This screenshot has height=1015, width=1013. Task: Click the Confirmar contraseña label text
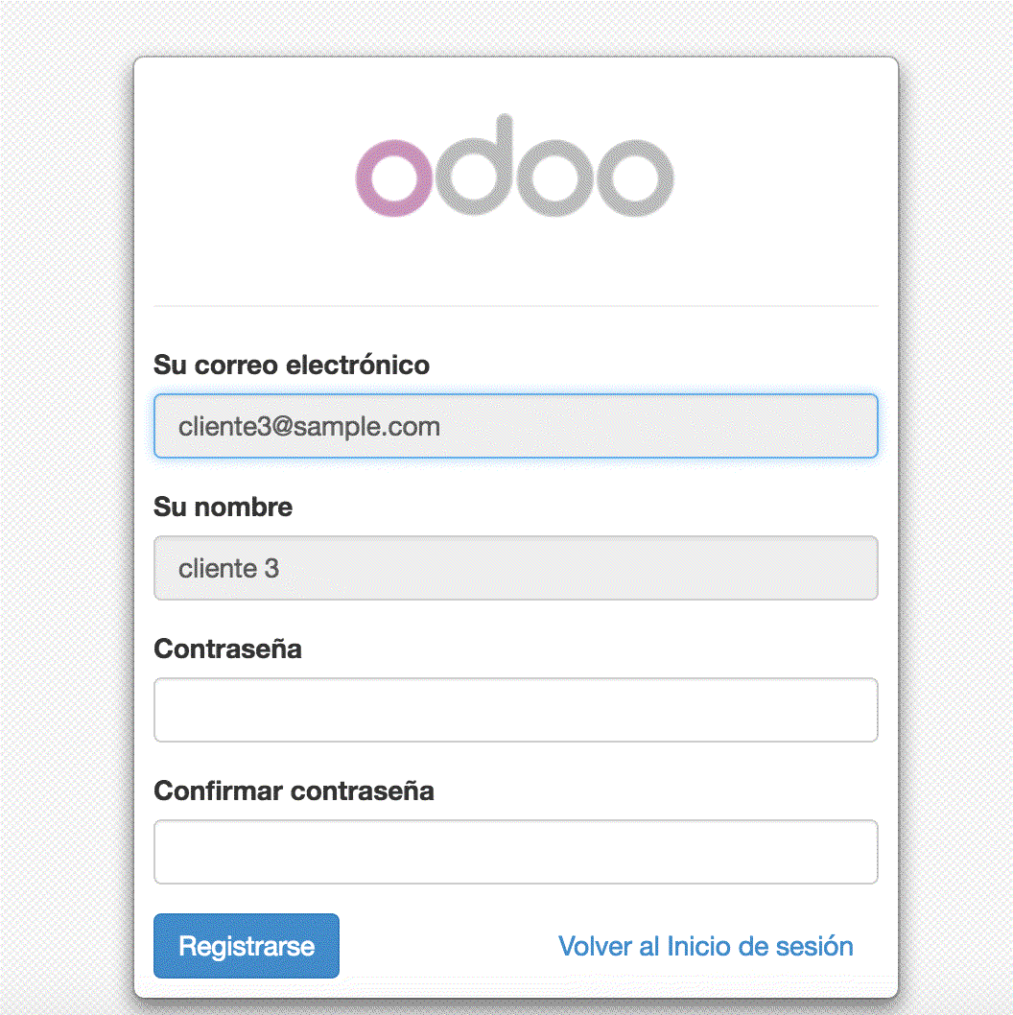[x=294, y=791]
